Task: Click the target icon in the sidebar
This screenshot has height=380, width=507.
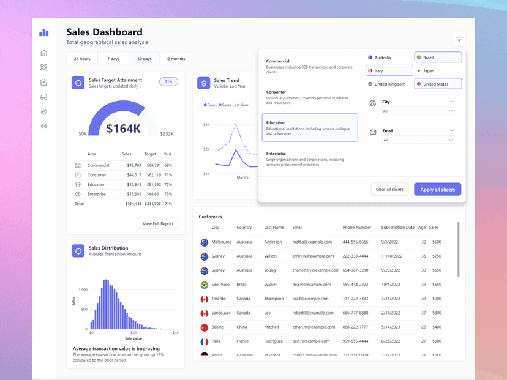Action: (x=43, y=111)
